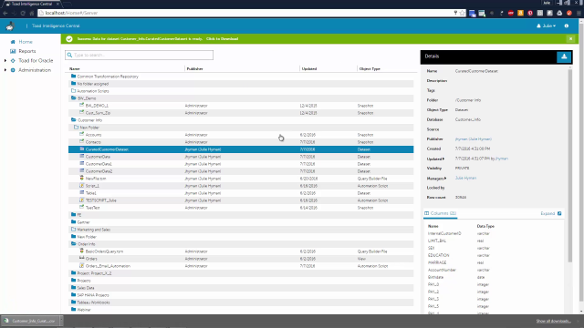Open the No folder assigned folder
This screenshot has height=328, width=584.
(x=92, y=84)
